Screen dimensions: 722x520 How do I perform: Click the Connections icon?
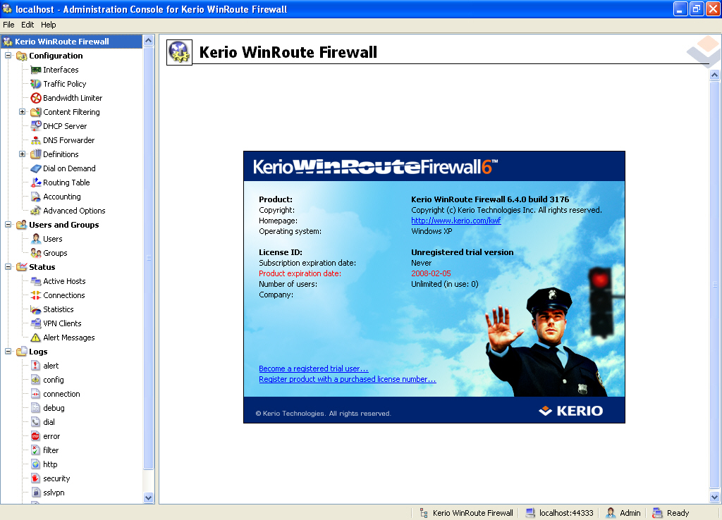point(36,295)
